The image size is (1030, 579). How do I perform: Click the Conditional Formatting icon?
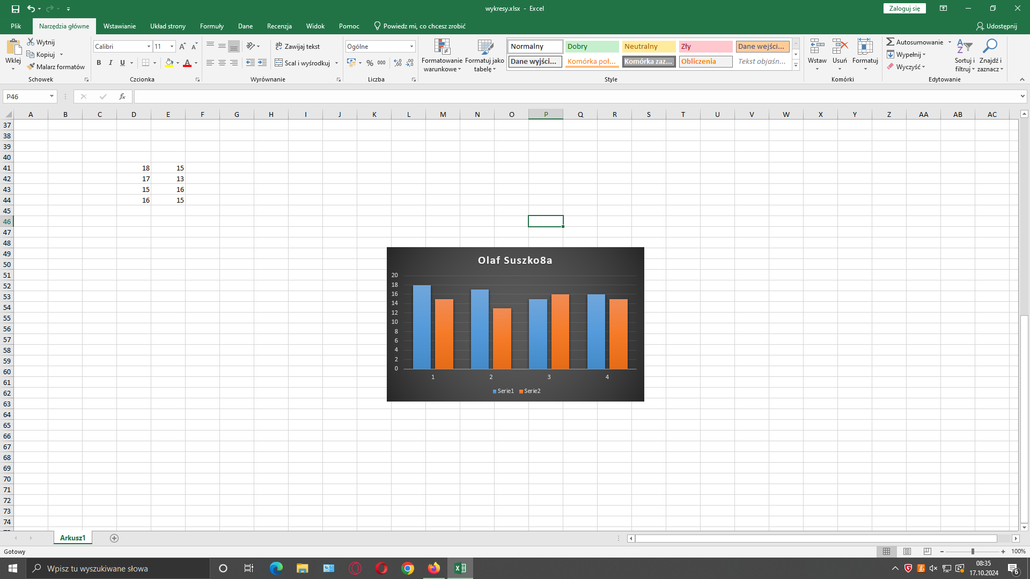(x=442, y=48)
